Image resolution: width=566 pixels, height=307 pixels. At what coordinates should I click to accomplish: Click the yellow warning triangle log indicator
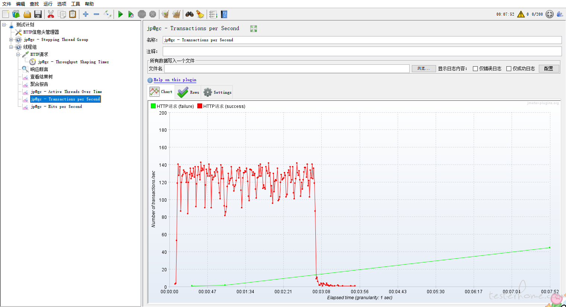(521, 14)
